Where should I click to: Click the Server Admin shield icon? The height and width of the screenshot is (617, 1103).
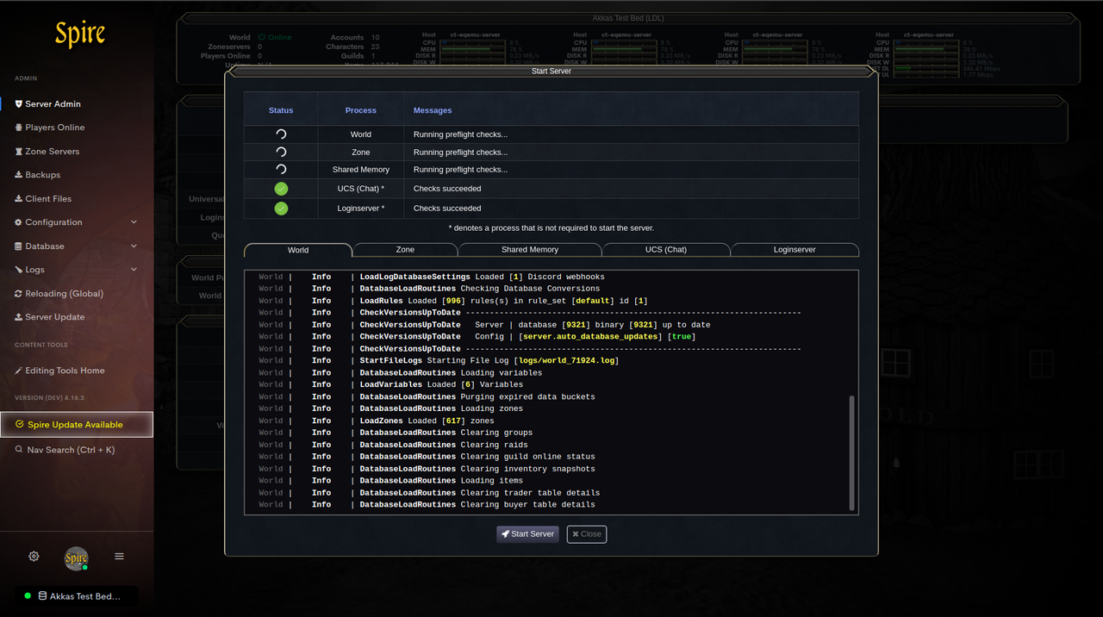[x=18, y=103]
